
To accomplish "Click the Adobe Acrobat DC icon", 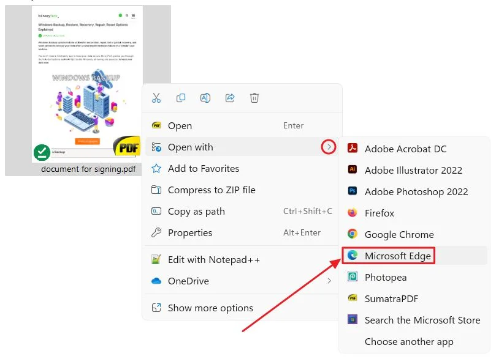I will coord(353,148).
